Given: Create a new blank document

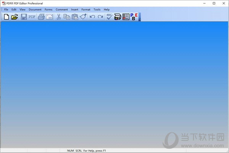Looking at the screenshot, I should coord(6,17).
